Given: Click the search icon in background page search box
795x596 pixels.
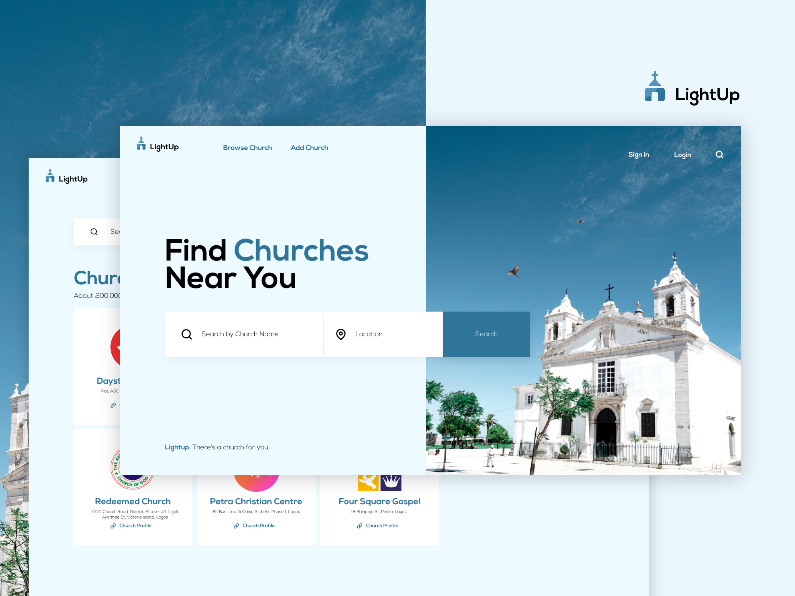Looking at the screenshot, I should (94, 232).
